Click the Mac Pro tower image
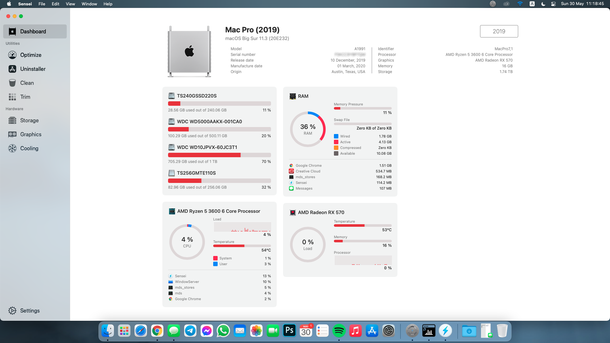The height and width of the screenshot is (343, 610). pyautogui.click(x=189, y=51)
